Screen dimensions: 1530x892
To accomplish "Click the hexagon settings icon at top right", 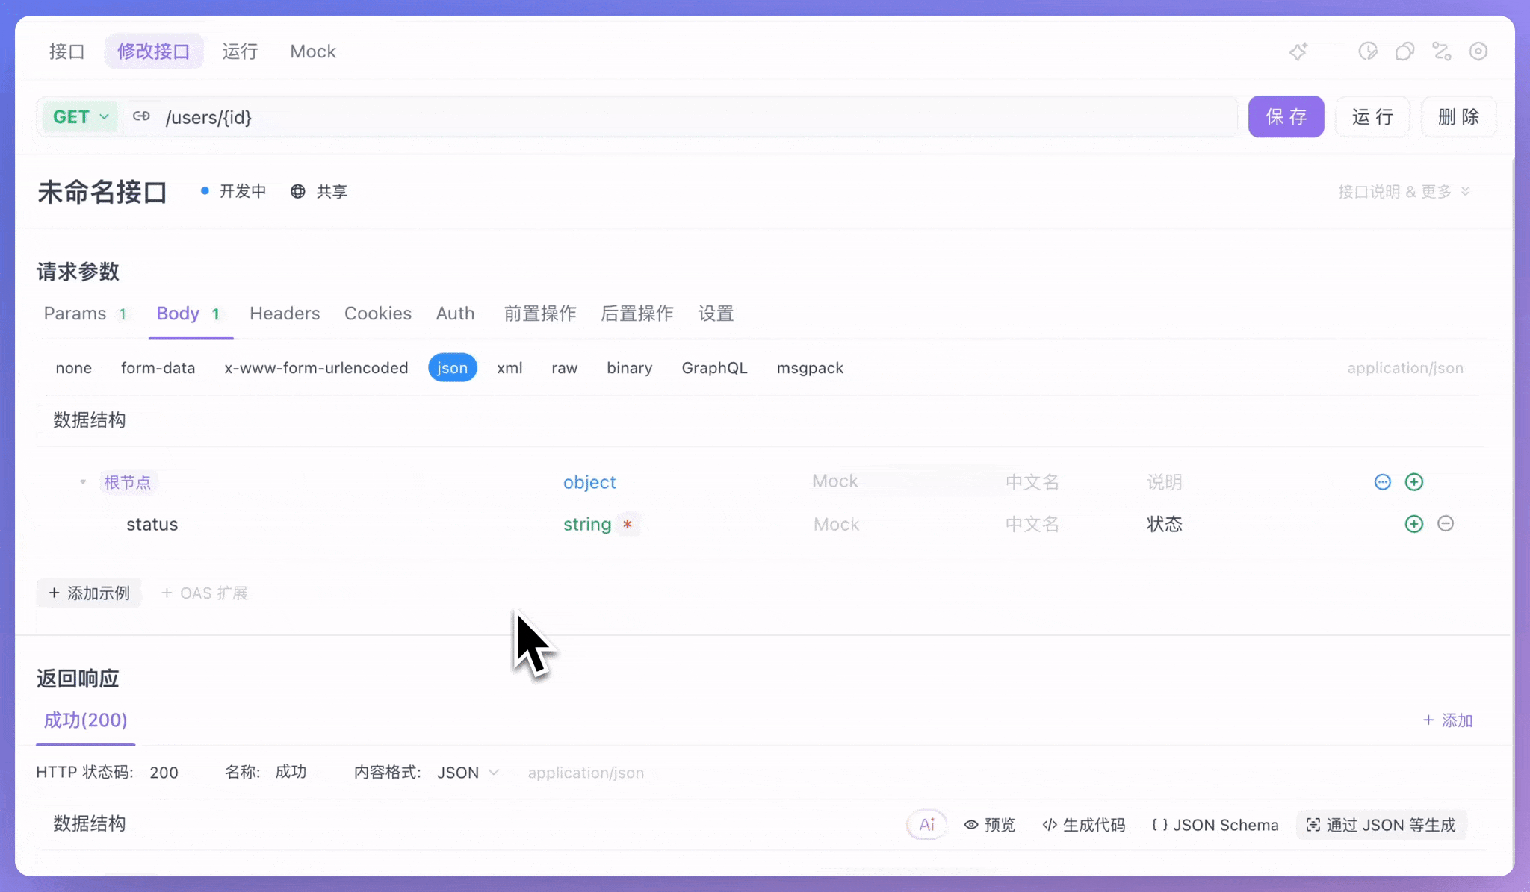I will tap(1478, 52).
